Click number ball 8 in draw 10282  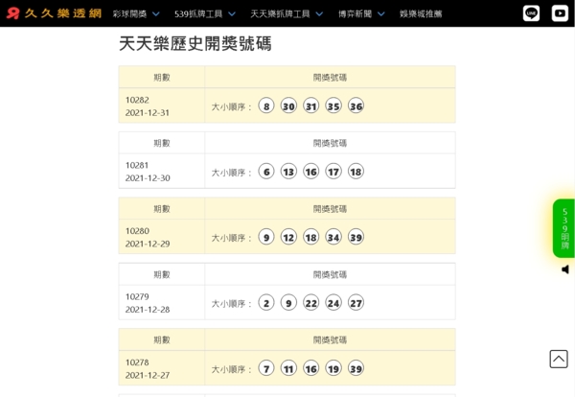(266, 106)
